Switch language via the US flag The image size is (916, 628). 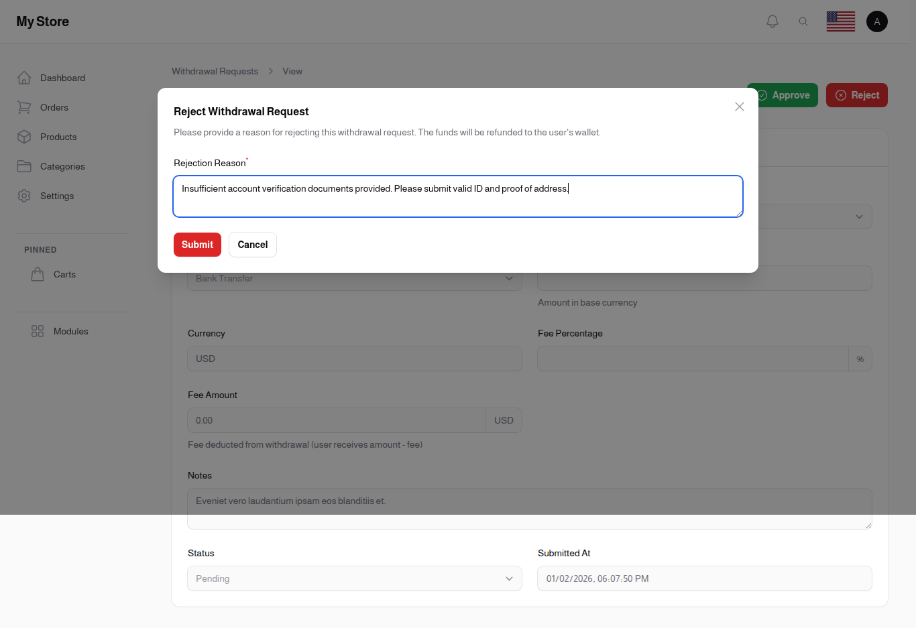click(840, 21)
